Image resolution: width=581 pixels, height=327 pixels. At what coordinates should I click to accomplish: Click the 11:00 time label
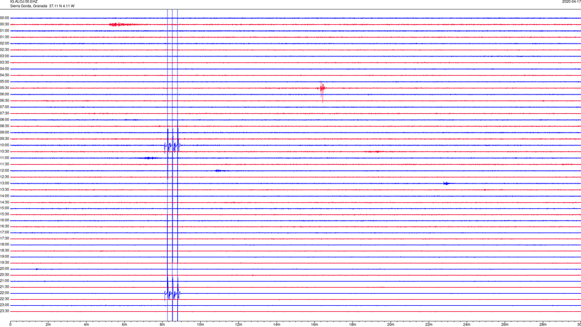(4, 157)
